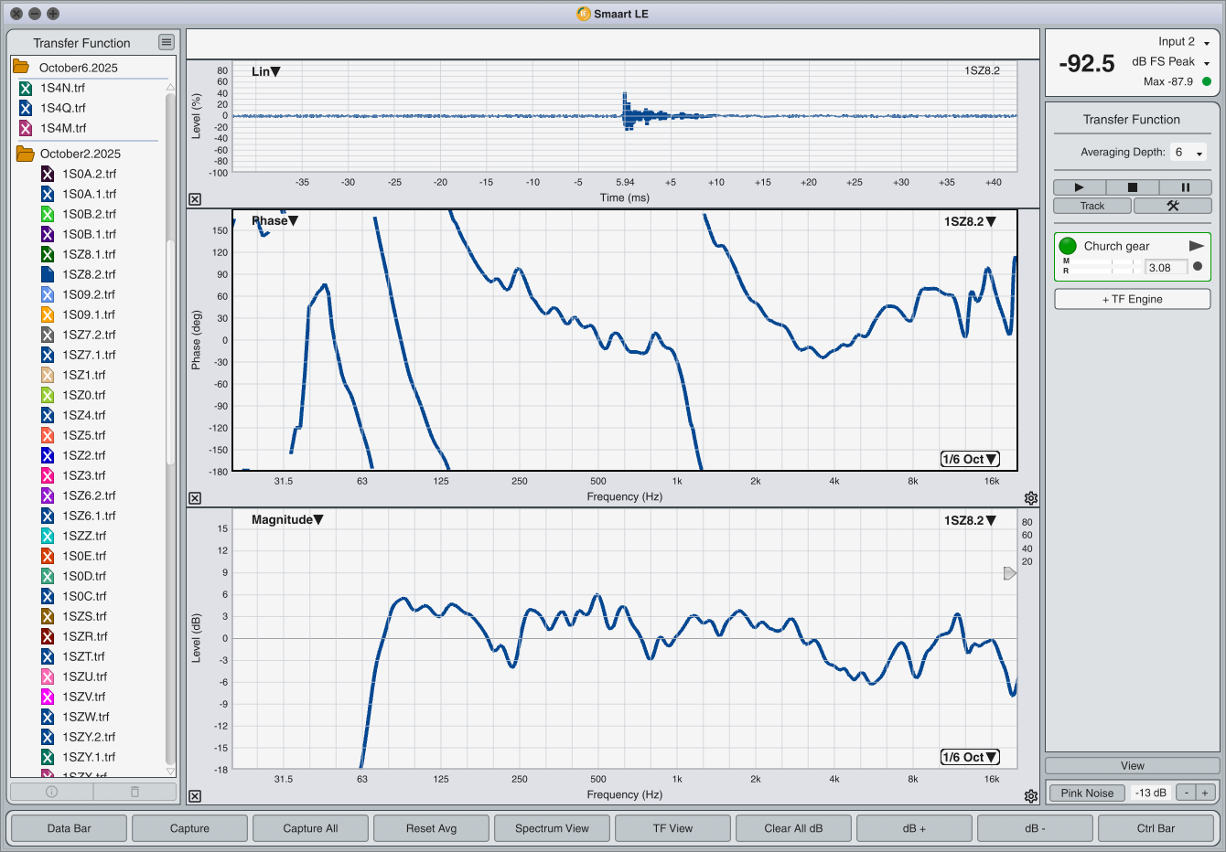Click the trash icon below the file list
Screen dimensions: 1226x852
pos(134,792)
